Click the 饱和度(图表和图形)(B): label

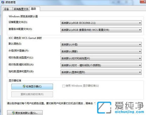pos(21,72)
